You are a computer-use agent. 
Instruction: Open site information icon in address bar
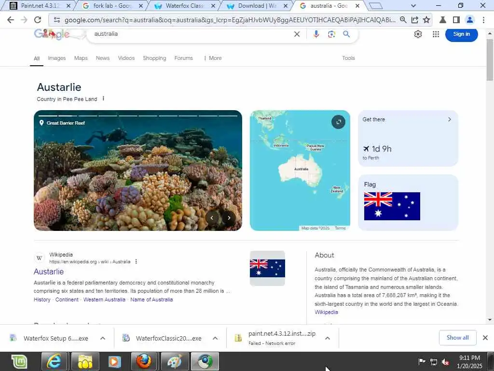[57, 20]
